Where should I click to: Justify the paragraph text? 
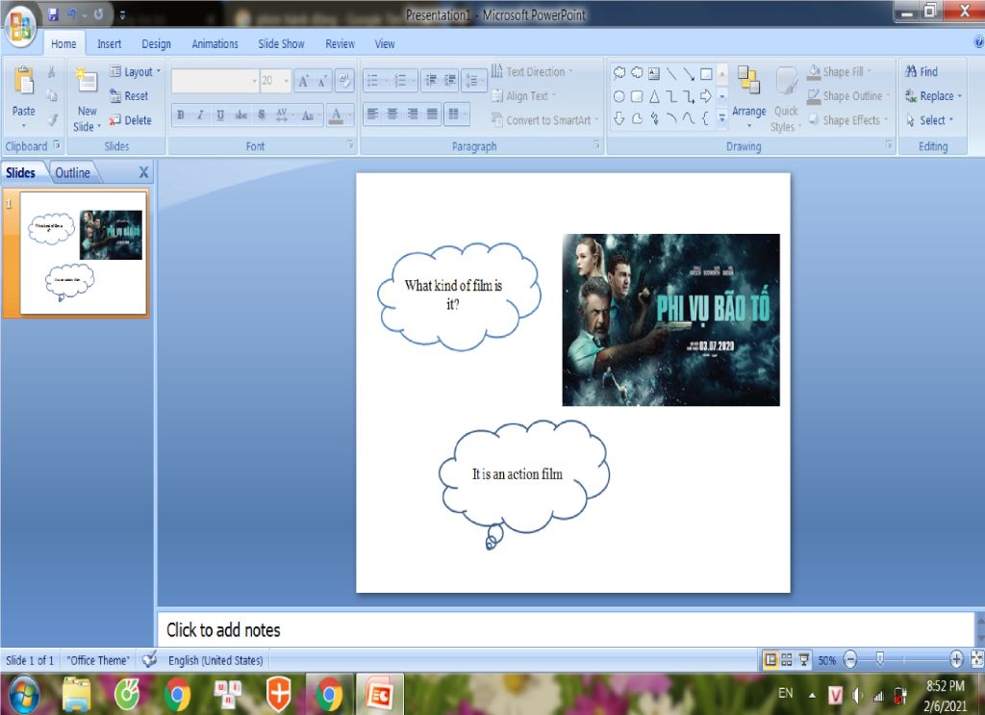point(432,115)
